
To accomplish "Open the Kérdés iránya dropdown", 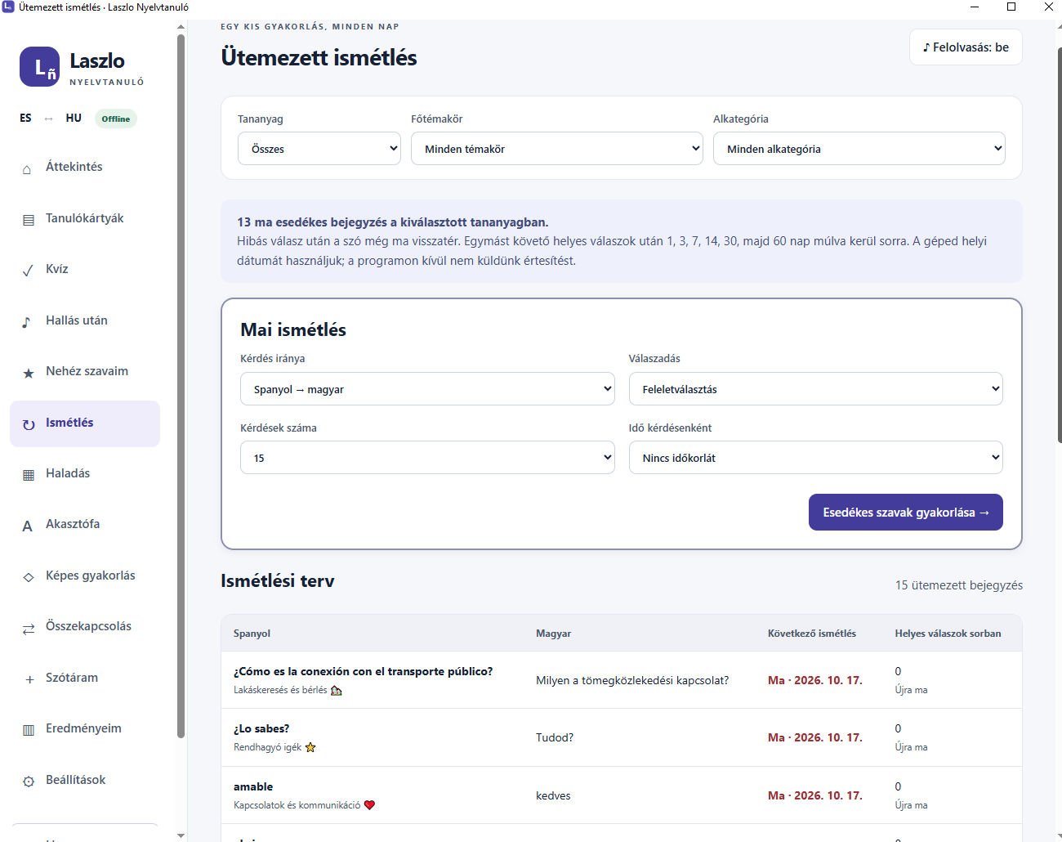I will (427, 389).
